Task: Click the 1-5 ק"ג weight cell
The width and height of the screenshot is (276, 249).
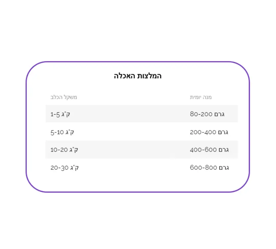Action: tap(60, 114)
